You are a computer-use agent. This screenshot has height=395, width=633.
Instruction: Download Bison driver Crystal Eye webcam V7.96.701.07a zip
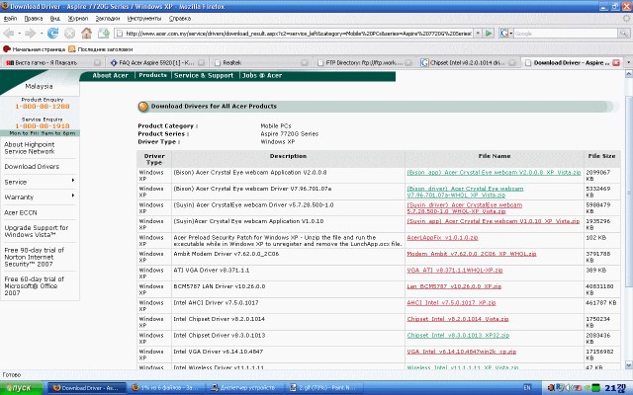coord(465,192)
